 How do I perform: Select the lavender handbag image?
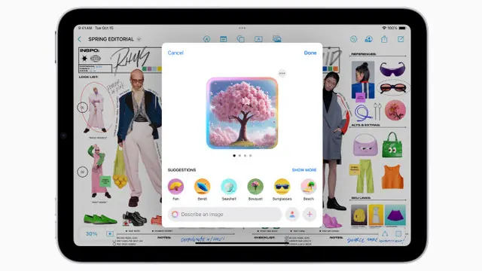(x=365, y=145)
